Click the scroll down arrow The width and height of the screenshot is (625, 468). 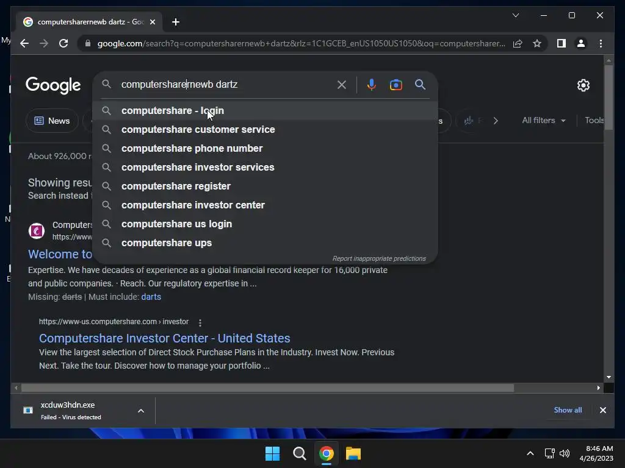[x=609, y=377]
